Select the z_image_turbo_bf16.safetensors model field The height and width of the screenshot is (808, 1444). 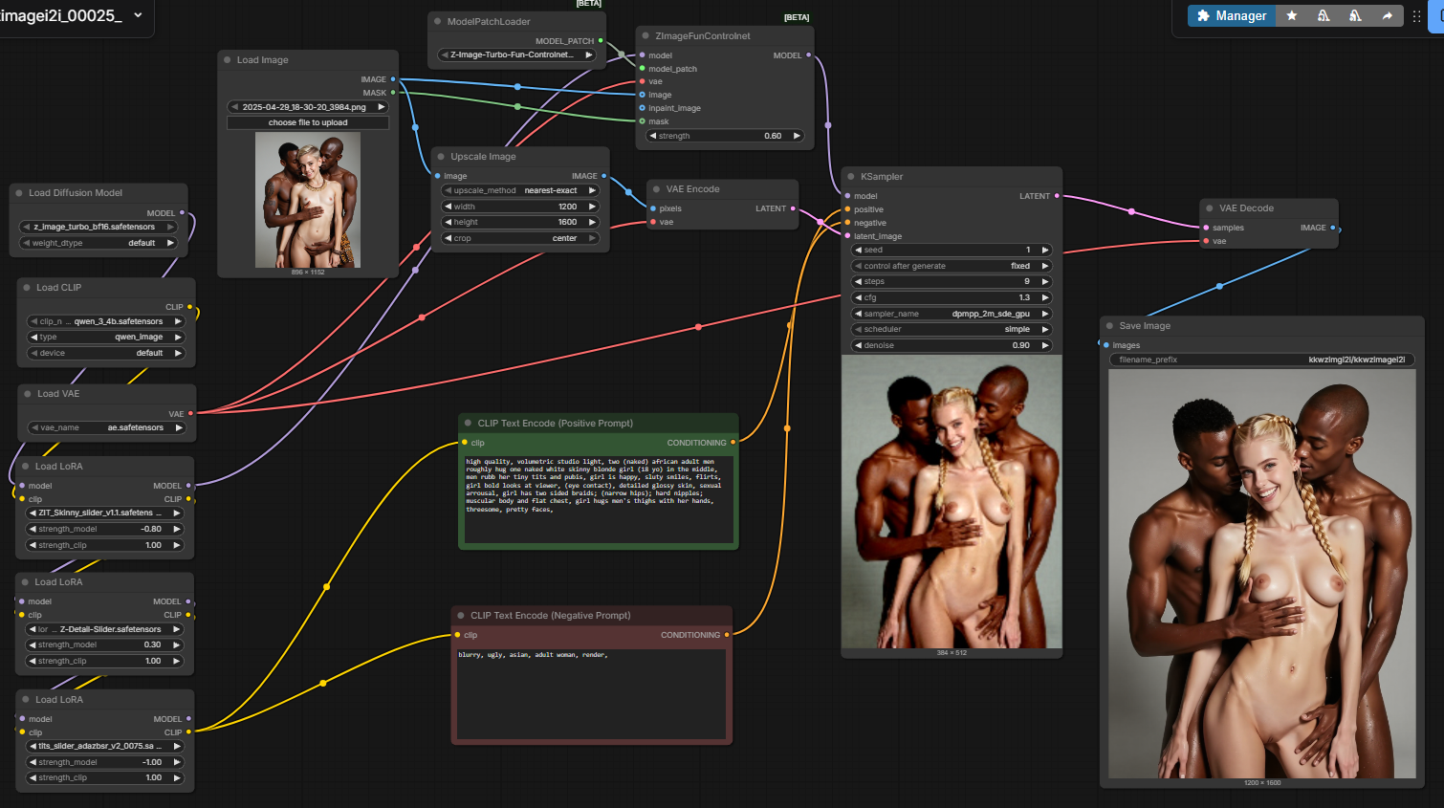tap(98, 227)
